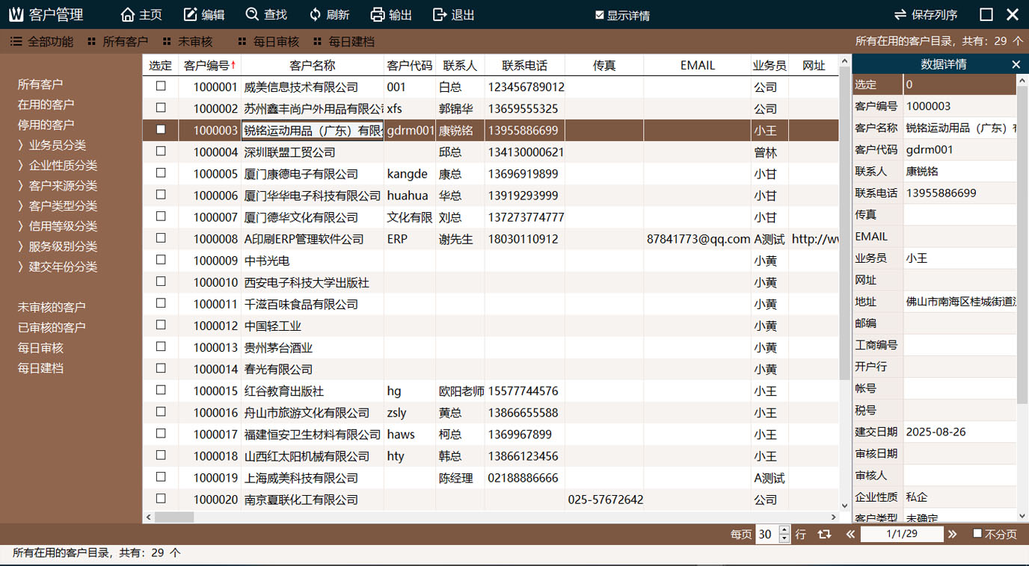Click the Output (输出) printer icon
This screenshot has width=1029, height=566.
tap(378, 15)
